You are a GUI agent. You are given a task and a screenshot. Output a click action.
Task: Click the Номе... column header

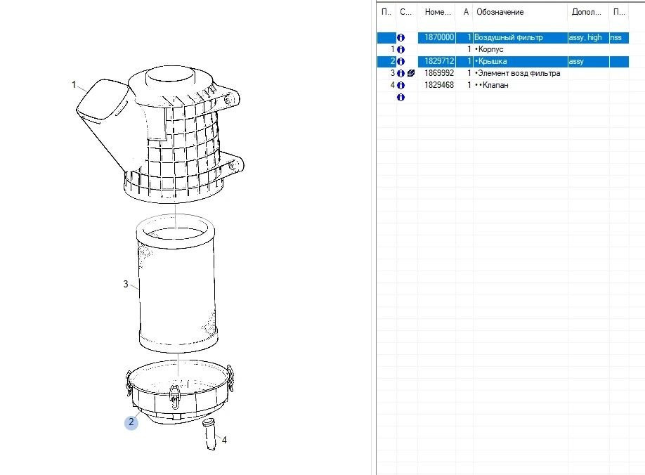click(x=437, y=12)
